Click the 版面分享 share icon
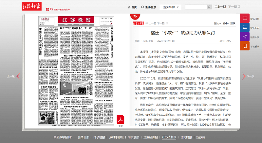The height and width of the screenshot is (143, 262). 245,36
